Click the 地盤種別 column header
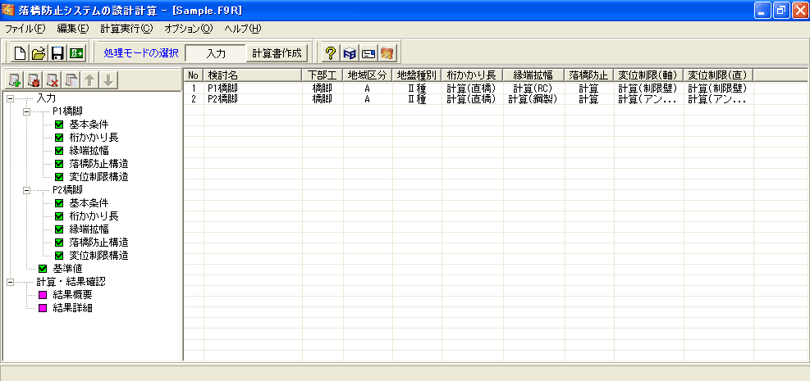 point(418,75)
